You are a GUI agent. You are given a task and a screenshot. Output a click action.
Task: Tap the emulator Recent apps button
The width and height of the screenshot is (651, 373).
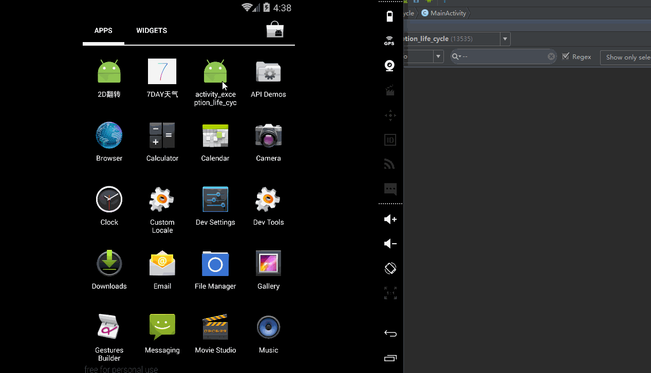tap(390, 358)
